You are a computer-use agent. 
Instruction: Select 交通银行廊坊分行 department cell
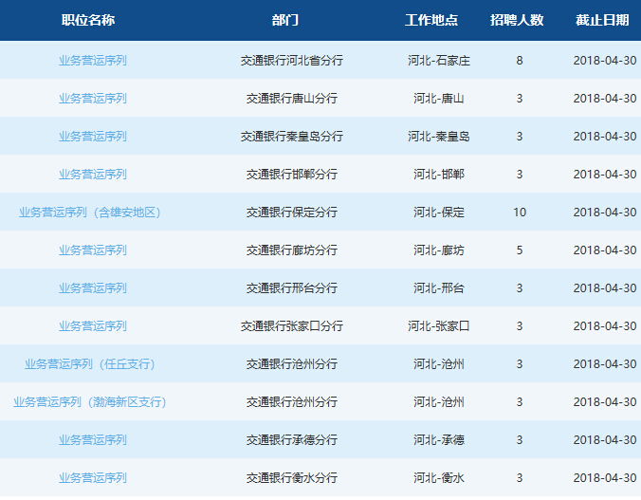click(x=291, y=250)
